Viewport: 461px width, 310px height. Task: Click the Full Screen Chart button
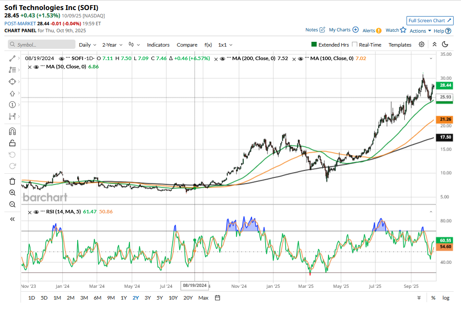(430, 20)
